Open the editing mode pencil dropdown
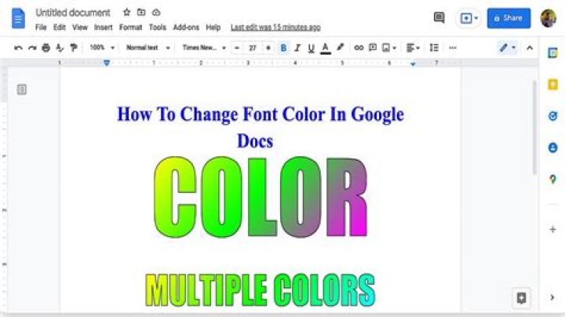 (508, 48)
